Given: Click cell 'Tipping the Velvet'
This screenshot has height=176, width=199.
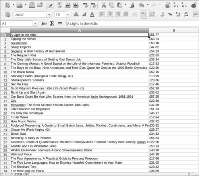Looking at the screenshot, I should [x=79, y=39].
